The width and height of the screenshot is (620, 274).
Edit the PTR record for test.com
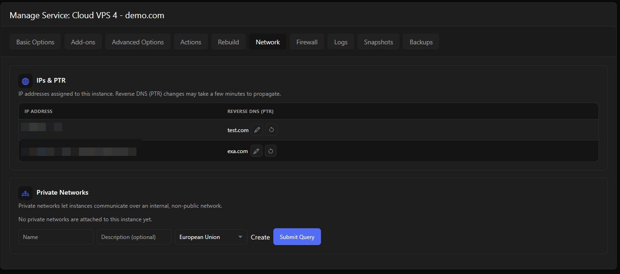click(x=257, y=130)
